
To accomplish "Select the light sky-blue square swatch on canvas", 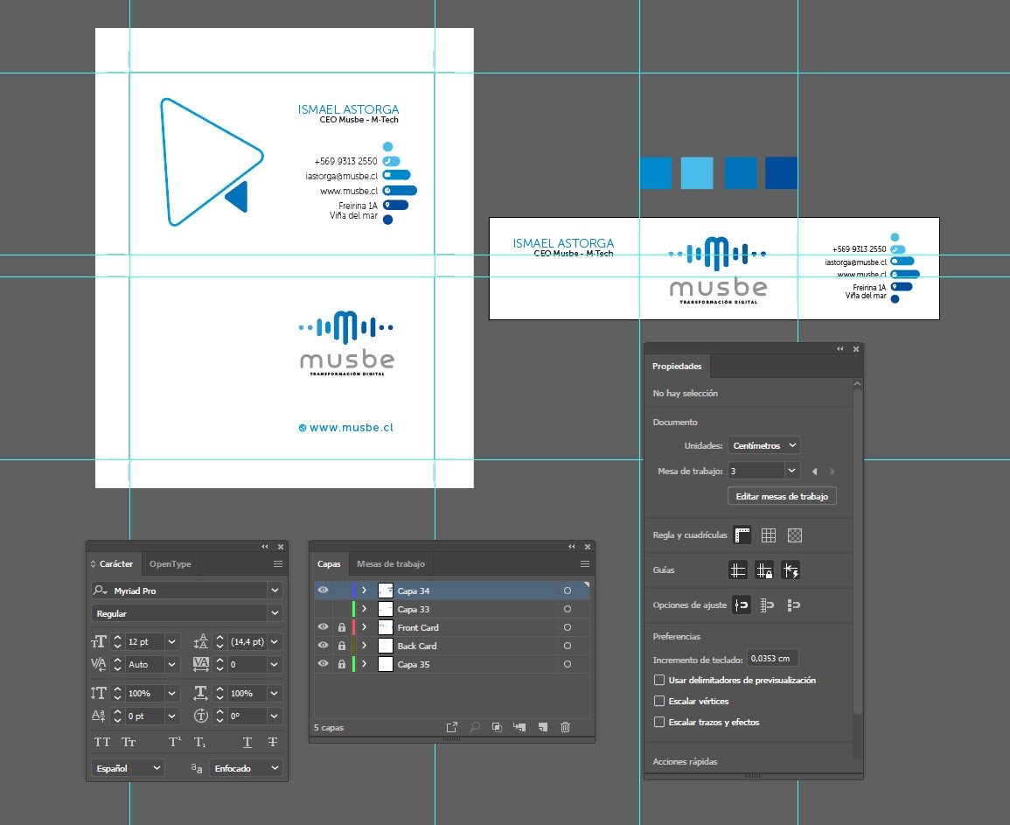I will tap(697, 172).
